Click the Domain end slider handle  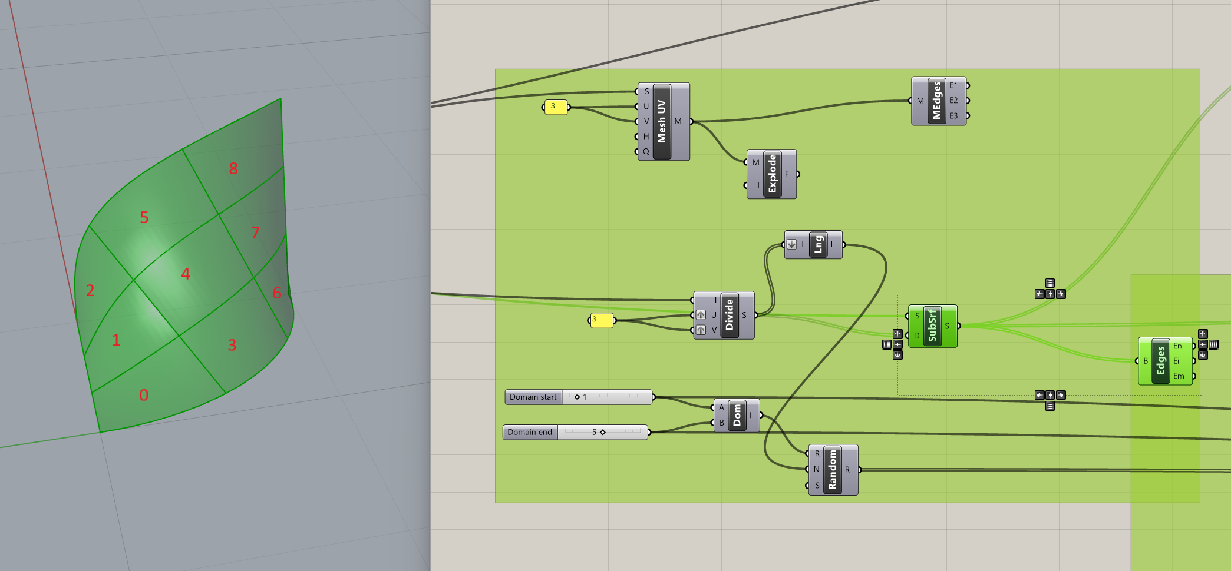click(x=603, y=432)
